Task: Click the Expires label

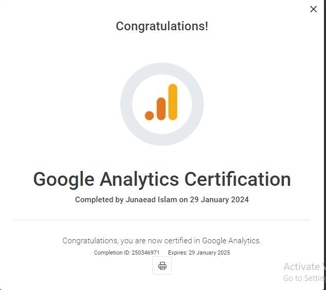Action: click(x=178, y=253)
